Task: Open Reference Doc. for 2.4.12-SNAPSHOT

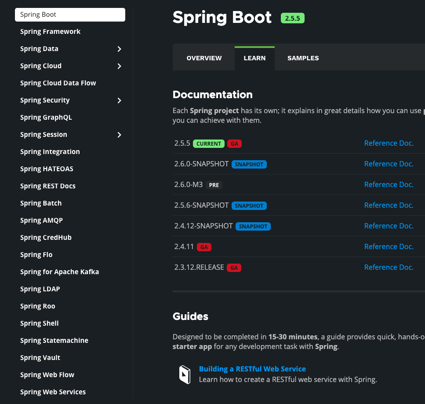Action: tap(389, 226)
